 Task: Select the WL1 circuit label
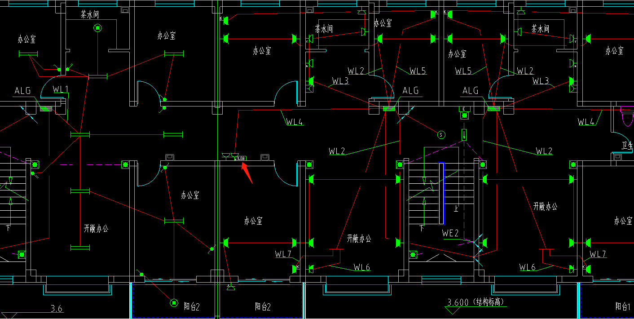click(60, 89)
